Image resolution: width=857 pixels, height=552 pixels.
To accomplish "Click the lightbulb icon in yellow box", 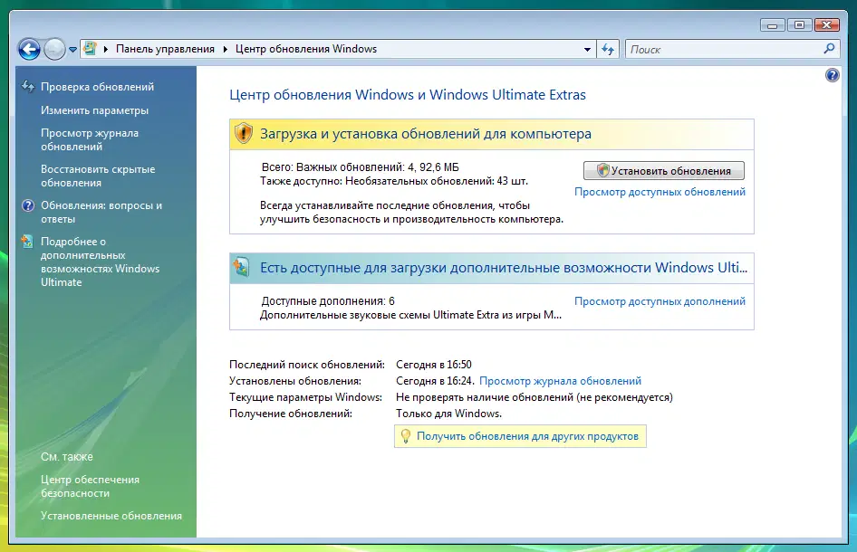I will tap(406, 436).
